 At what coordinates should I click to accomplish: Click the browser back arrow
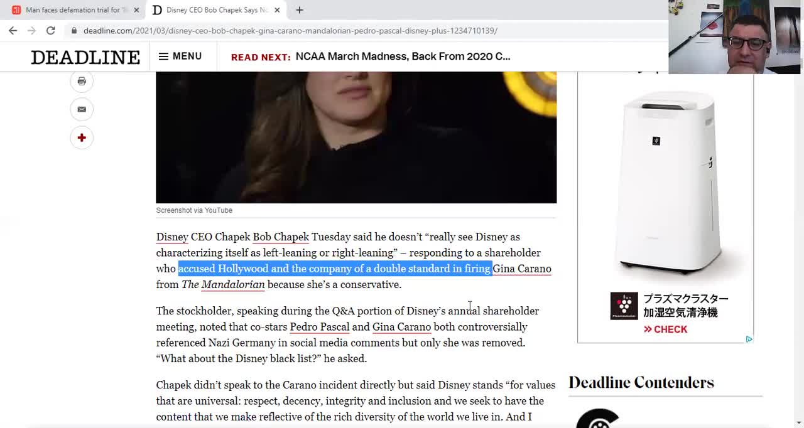point(13,30)
